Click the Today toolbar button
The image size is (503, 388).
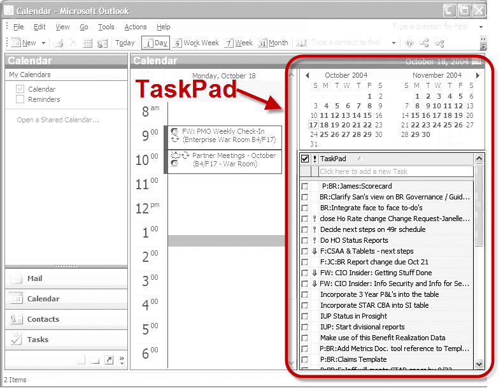click(x=125, y=43)
